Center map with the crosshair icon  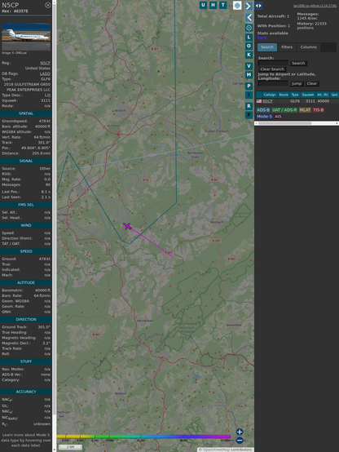pyautogui.click(x=249, y=28)
